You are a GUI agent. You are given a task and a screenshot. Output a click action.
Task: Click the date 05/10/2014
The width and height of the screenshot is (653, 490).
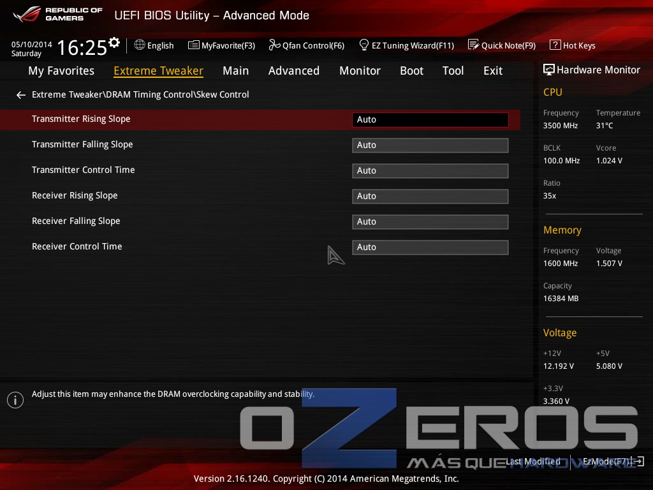point(32,44)
